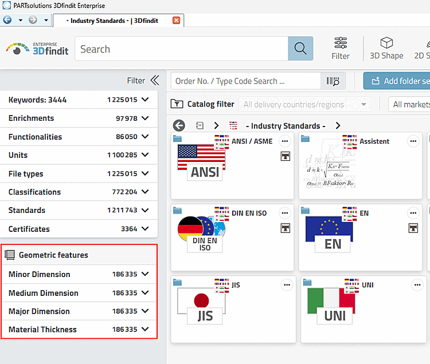Image resolution: width=430 pixels, height=364 pixels.
Task: Open the 3D Shape search
Action: (x=386, y=49)
